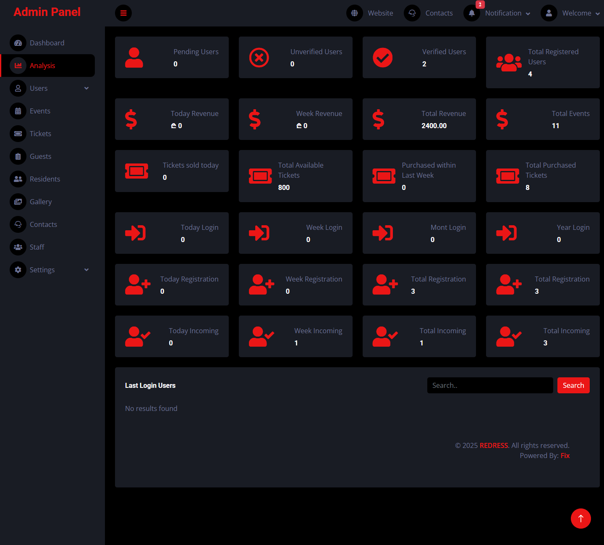Open the Welcome user dropdown

(x=580, y=13)
